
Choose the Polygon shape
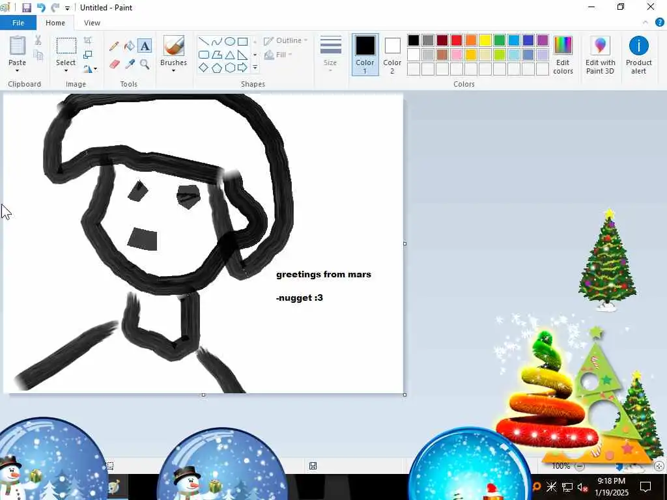click(x=217, y=55)
